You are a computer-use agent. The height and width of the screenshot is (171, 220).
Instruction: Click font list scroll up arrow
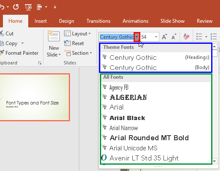click(215, 46)
